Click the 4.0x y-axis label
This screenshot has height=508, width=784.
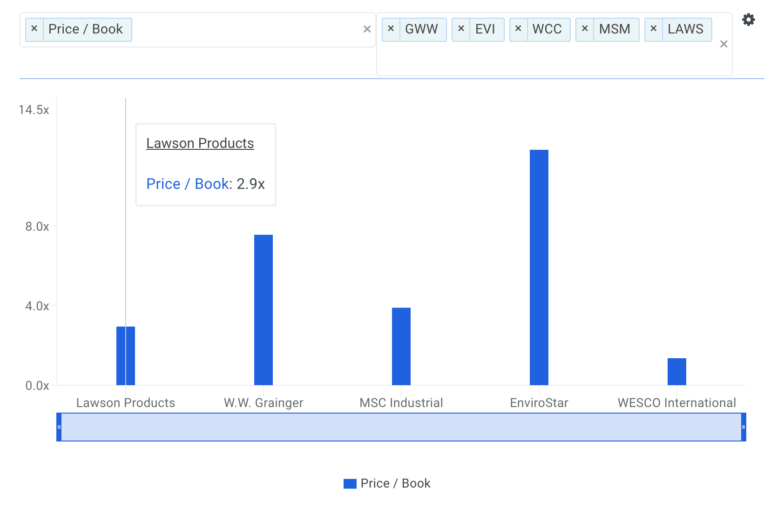click(37, 306)
